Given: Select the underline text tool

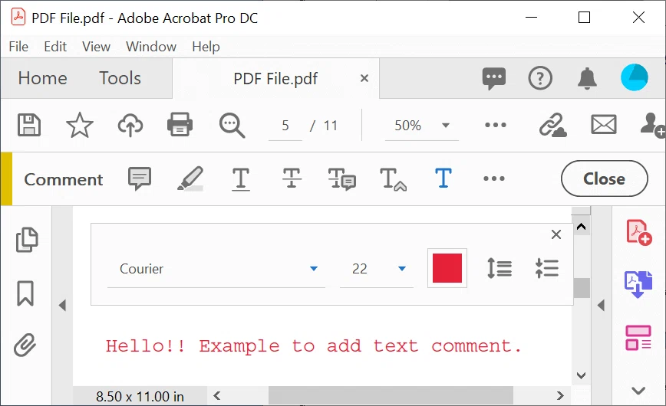Looking at the screenshot, I should [240, 179].
